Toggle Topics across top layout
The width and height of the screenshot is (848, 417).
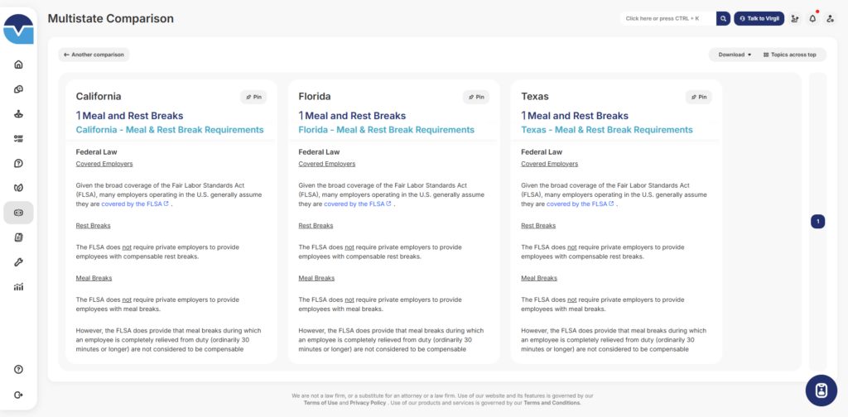point(789,55)
